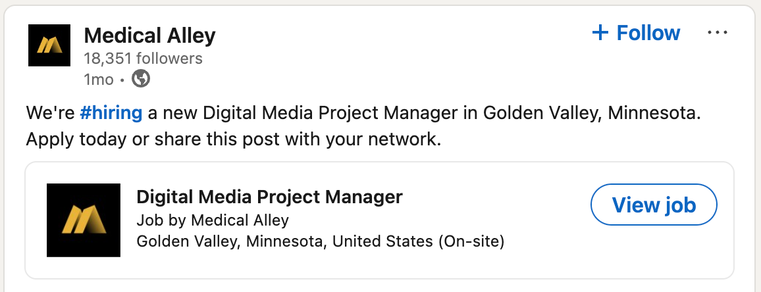
Task: Open the #hiring hashtag link
Action: (111, 113)
